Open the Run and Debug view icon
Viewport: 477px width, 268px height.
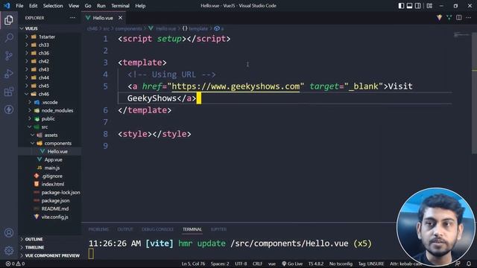click(x=9, y=74)
